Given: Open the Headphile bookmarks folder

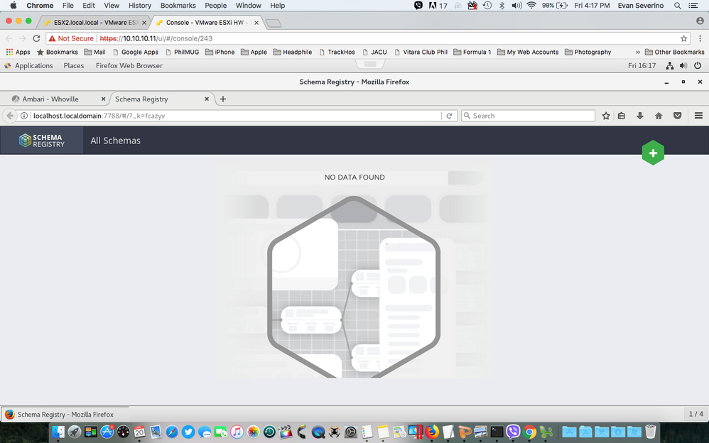Looking at the screenshot, I should click(293, 52).
